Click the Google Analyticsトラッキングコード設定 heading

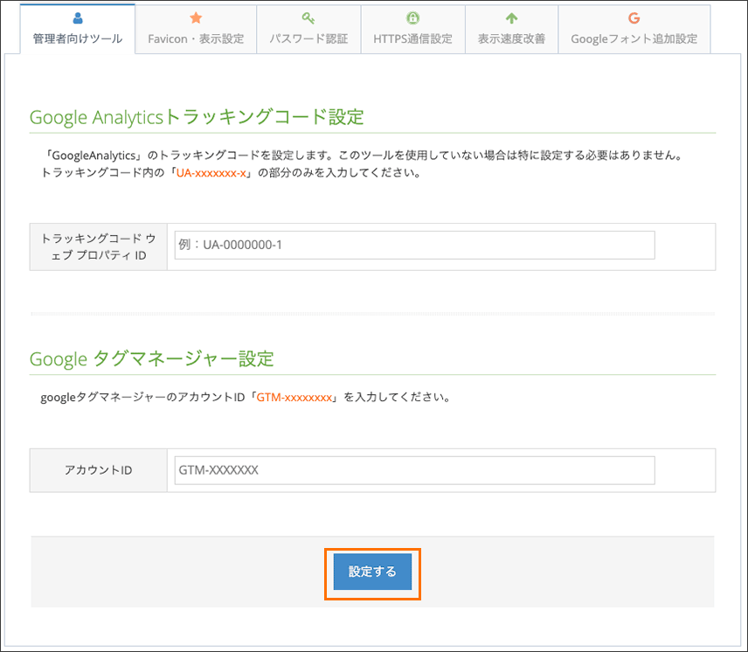pyautogui.click(x=197, y=117)
